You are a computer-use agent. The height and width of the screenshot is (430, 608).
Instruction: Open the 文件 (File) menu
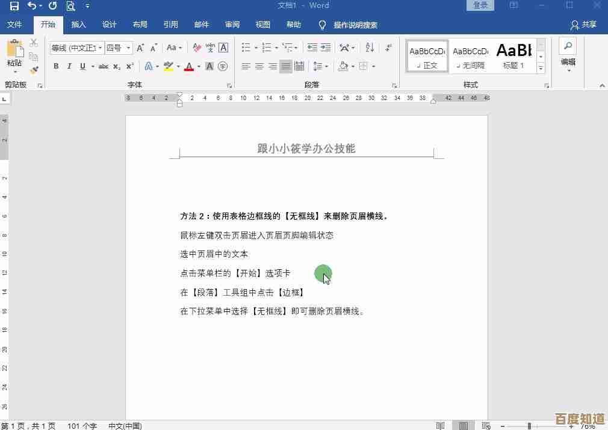tap(14, 25)
